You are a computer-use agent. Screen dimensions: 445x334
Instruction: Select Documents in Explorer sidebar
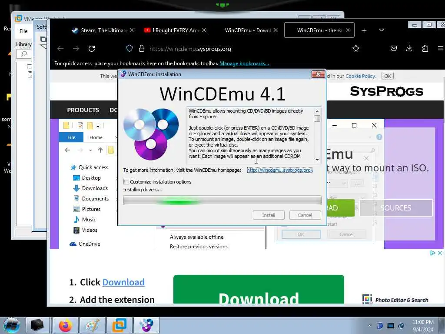click(91, 198)
